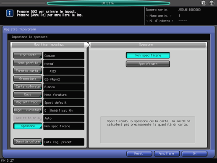Click the speaker sound icon

click(203, 3)
